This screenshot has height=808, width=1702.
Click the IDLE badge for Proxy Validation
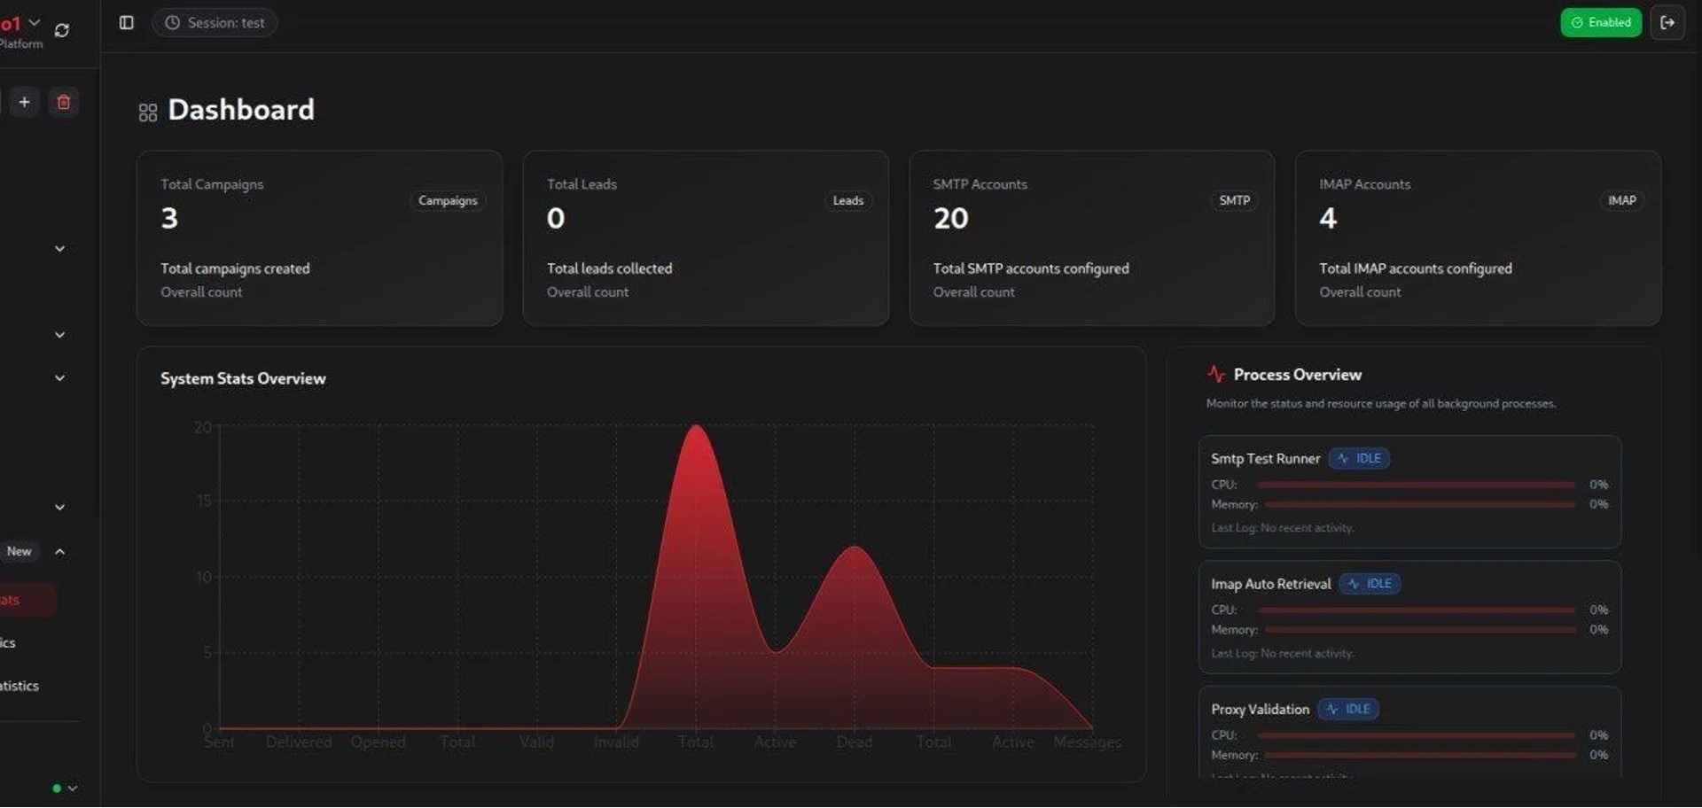point(1347,710)
